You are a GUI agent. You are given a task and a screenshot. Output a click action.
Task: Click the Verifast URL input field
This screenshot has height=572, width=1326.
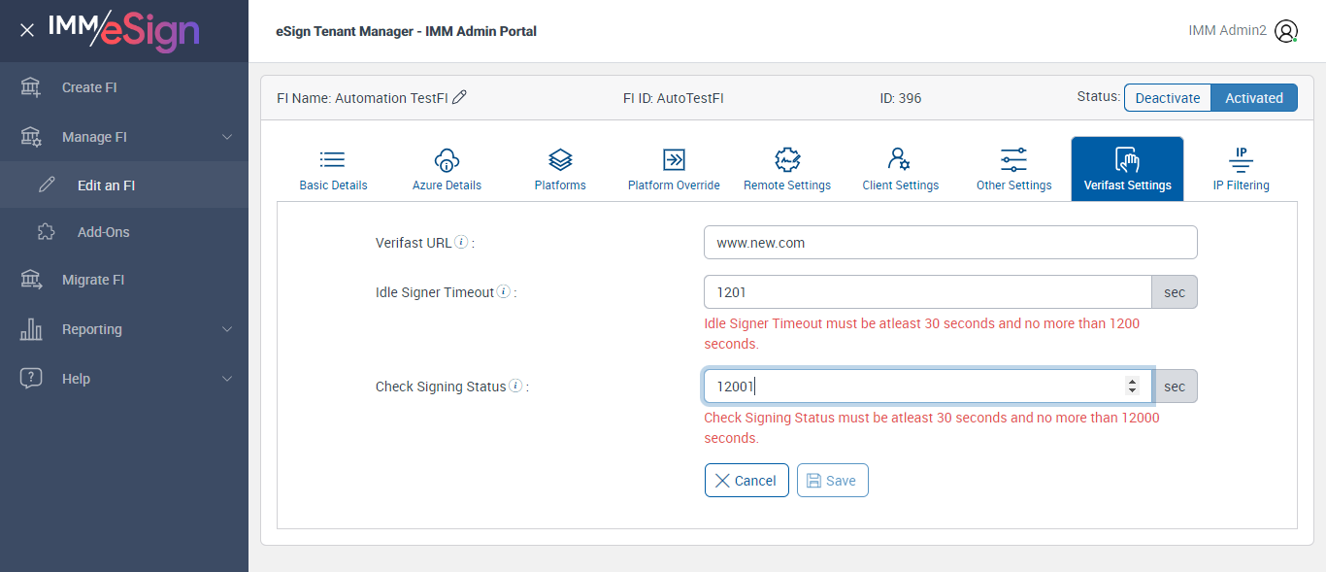(x=949, y=243)
